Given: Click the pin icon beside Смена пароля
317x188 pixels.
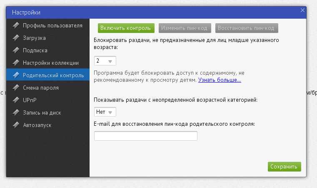Looking at the screenshot, I should click(x=16, y=88).
